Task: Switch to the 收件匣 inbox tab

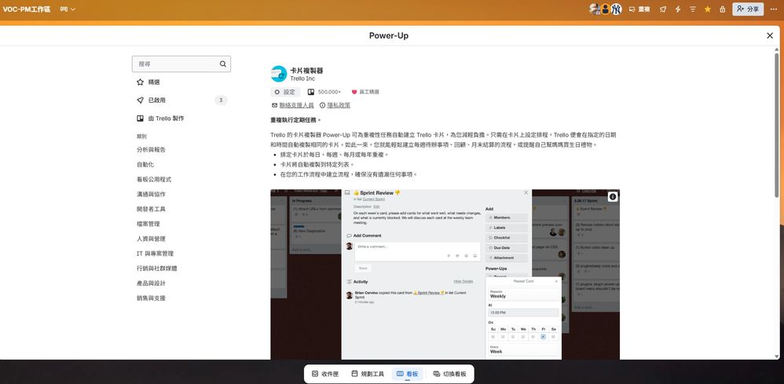Action: tap(325, 374)
